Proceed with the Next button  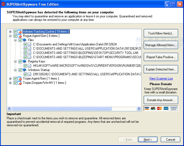tap(148, 140)
